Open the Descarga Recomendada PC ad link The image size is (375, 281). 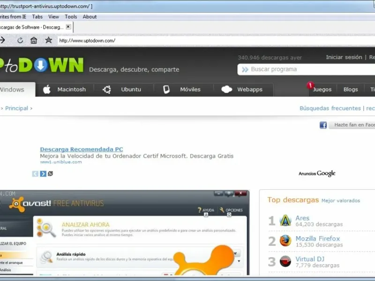pyautogui.click(x=81, y=149)
